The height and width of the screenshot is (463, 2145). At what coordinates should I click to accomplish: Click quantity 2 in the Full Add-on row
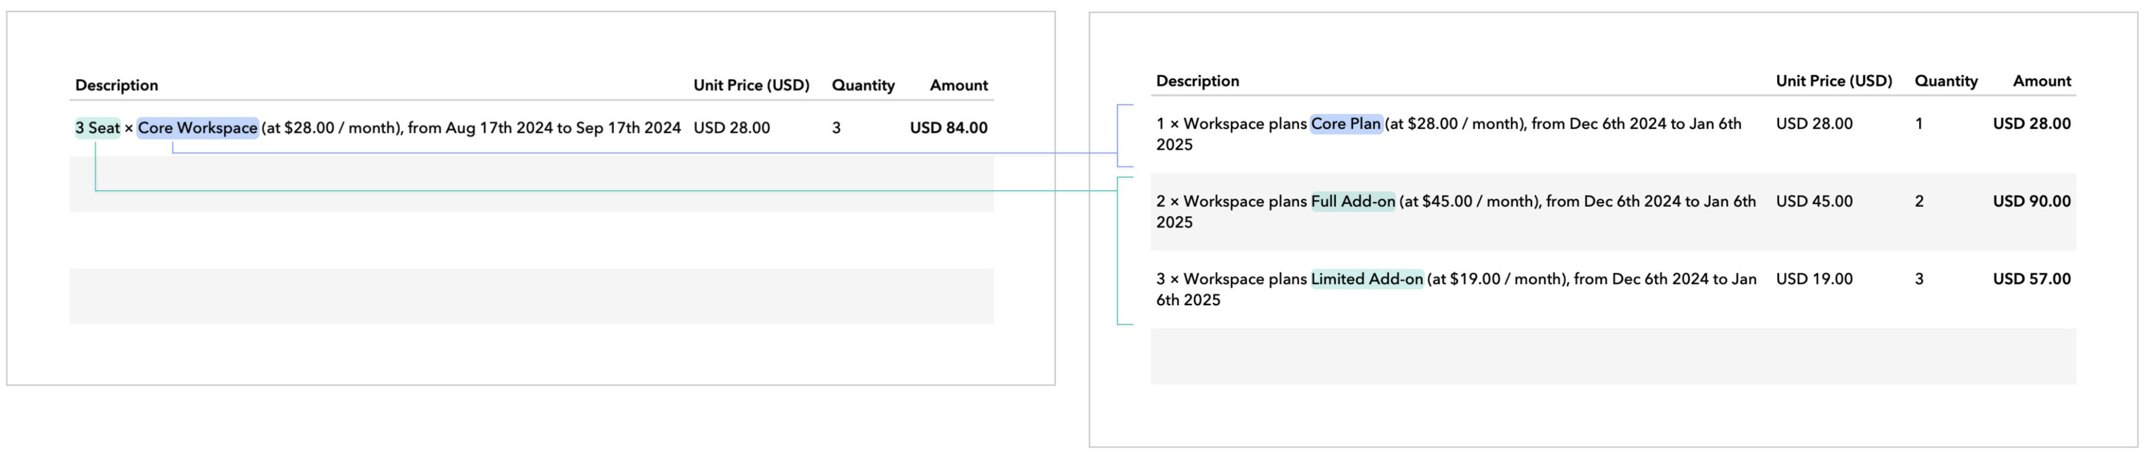pyautogui.click(x=1919, y=201)
